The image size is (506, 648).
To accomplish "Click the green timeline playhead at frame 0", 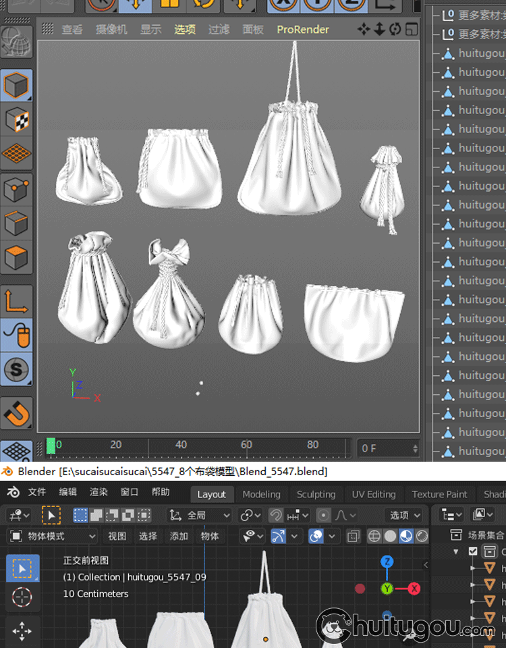I will coord(51,446).
